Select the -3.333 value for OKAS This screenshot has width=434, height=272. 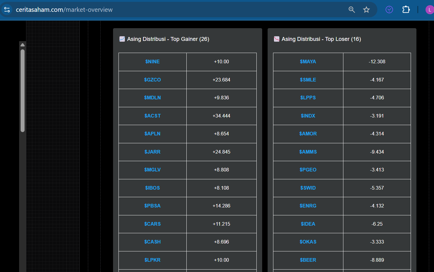pos(377,242)
